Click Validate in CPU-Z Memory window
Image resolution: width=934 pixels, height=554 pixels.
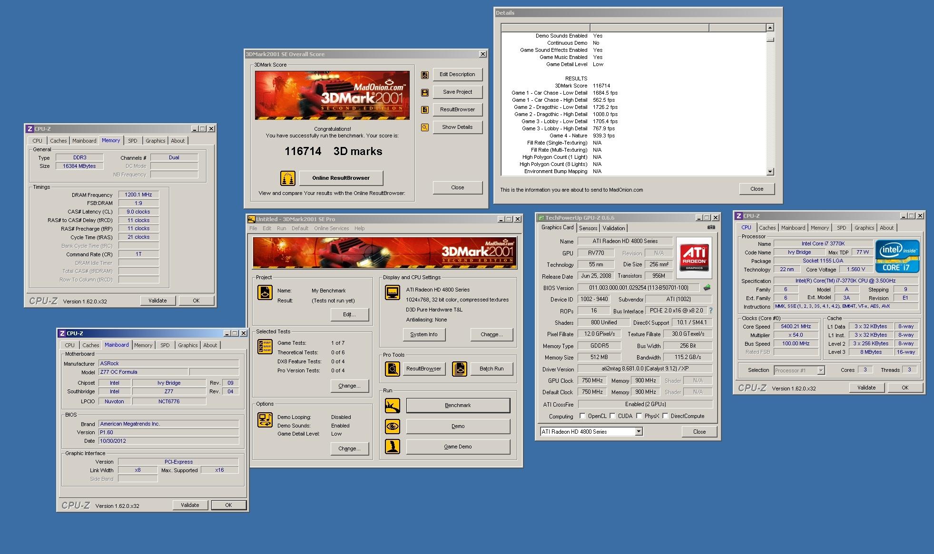point(157,301)
